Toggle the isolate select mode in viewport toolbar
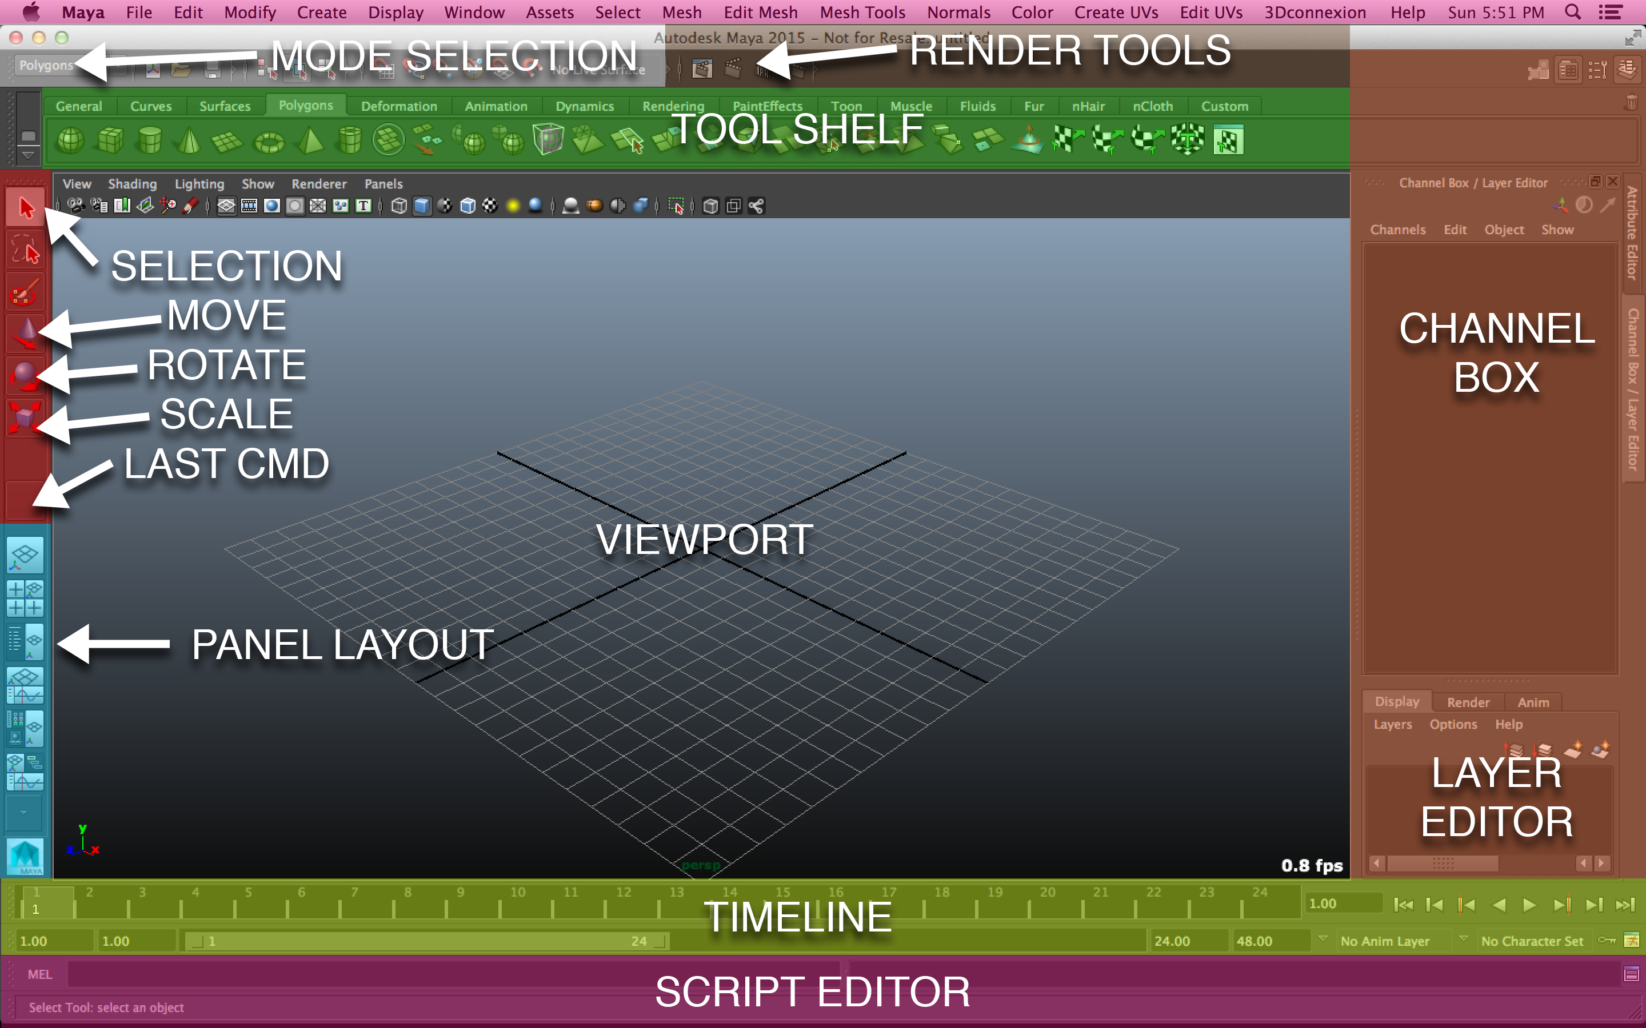Screen dimensions: 1646x1028 (x=676, y=206)
